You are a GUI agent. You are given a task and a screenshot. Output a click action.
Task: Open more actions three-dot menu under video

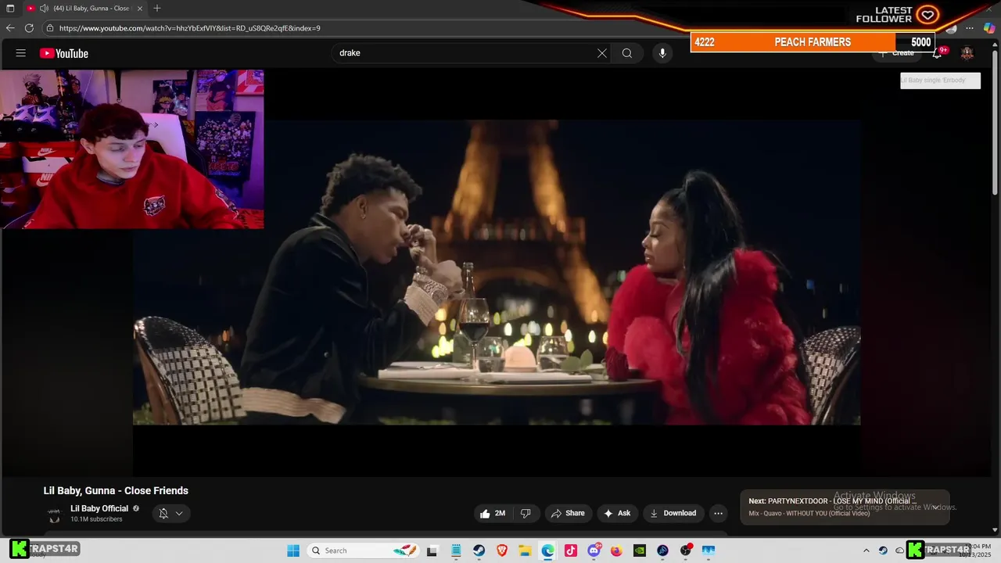tap(718, 513)
